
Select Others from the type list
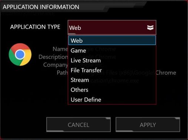(x=112, y=90)
